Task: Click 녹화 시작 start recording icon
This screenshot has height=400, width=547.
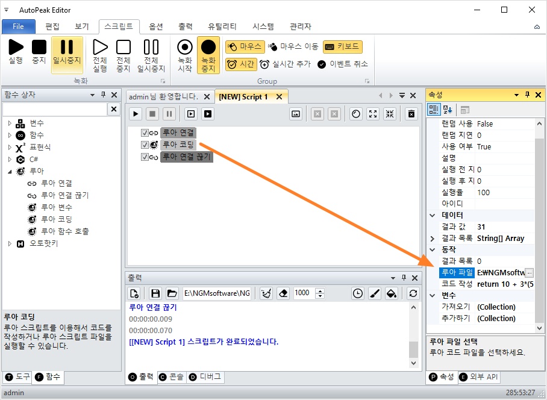Action: 185,55
